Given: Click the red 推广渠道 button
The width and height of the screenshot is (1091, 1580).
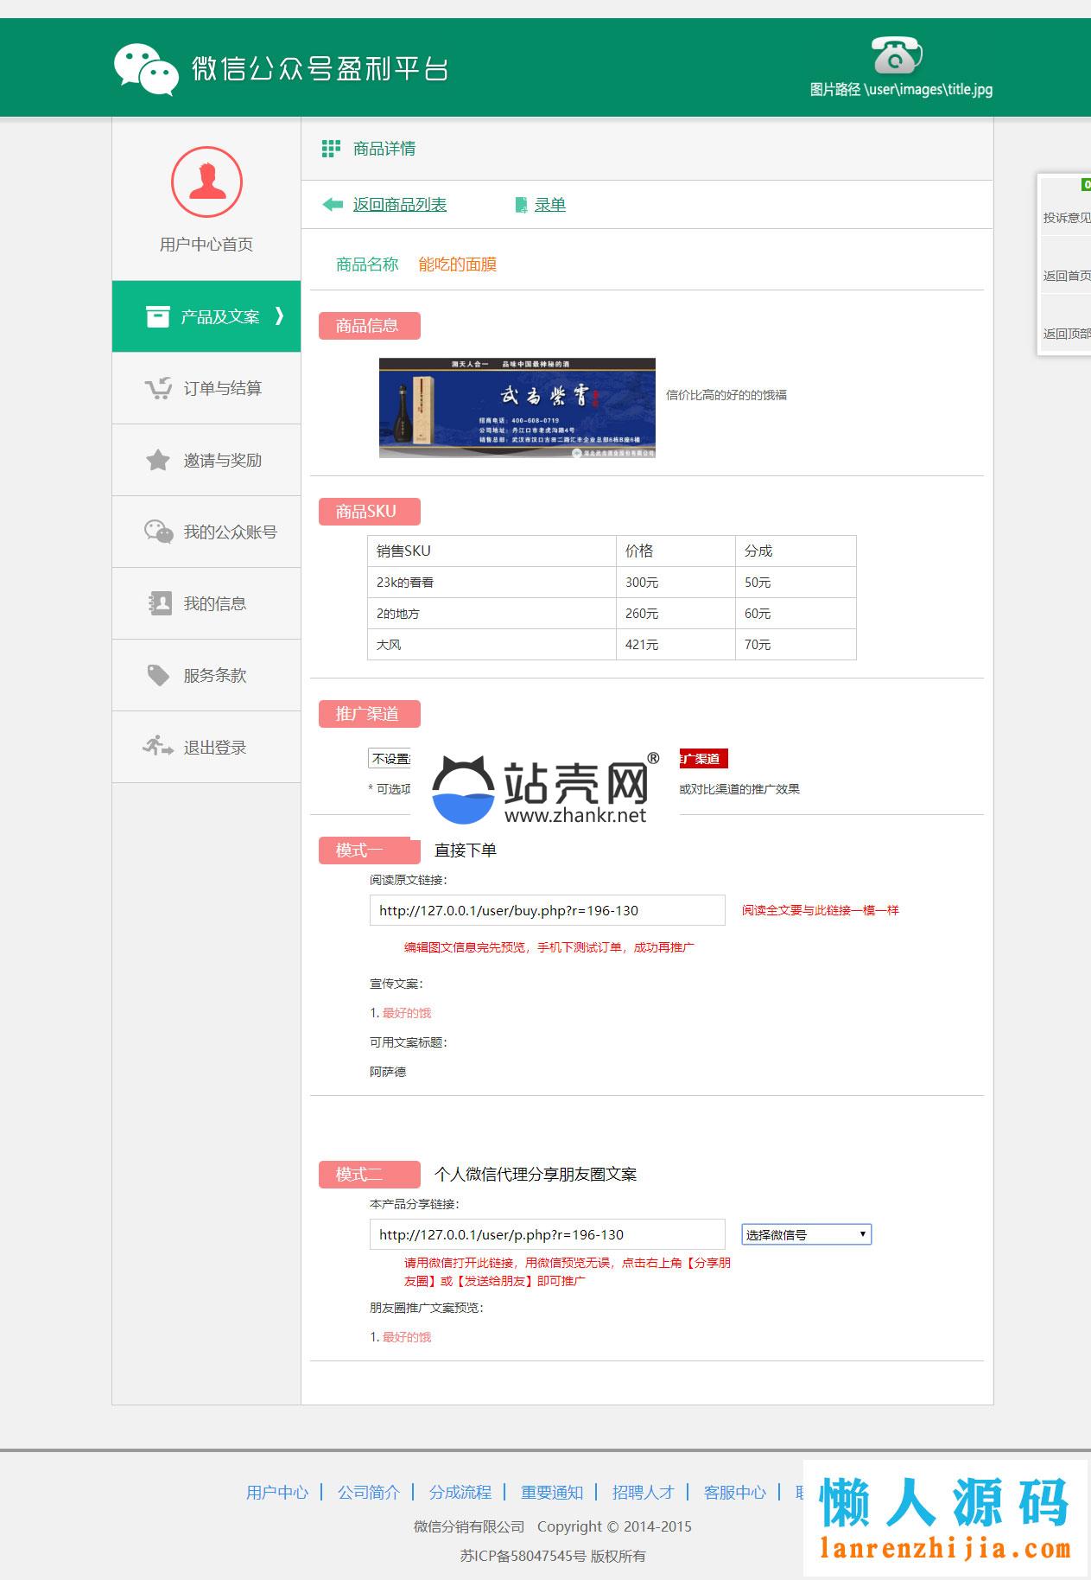Looking at the screenshot, I should point(703,759).
